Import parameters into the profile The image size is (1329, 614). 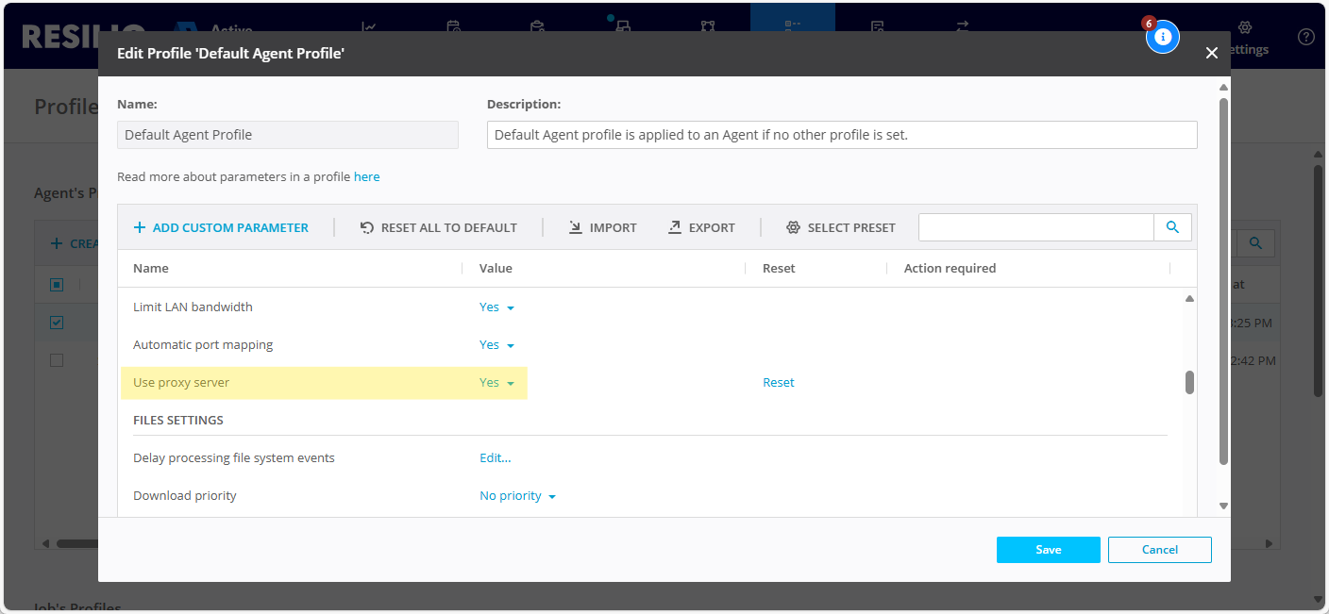602,227
